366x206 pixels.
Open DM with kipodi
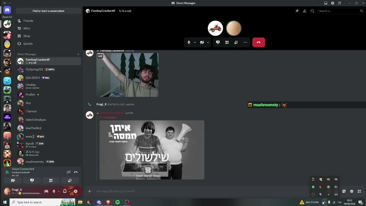[48, 145]
